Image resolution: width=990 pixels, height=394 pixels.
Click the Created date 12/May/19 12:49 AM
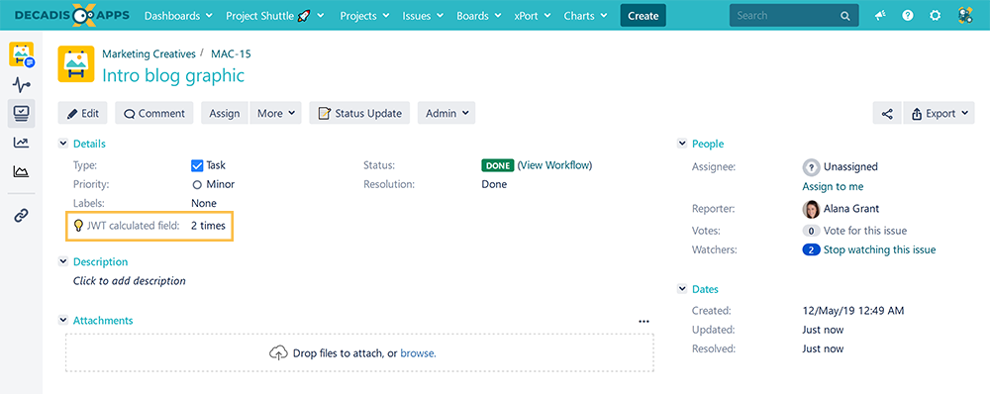[853, 311]
